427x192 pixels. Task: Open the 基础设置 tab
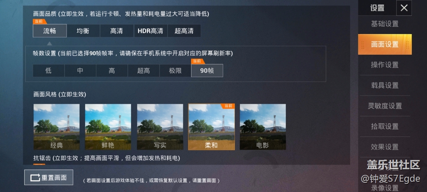(x=385, y=24)
